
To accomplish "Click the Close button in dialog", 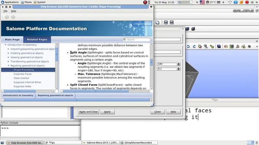I will [x=157, y=112].
